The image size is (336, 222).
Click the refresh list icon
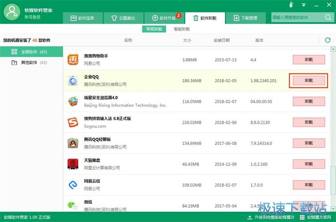(x=327, y=40)
